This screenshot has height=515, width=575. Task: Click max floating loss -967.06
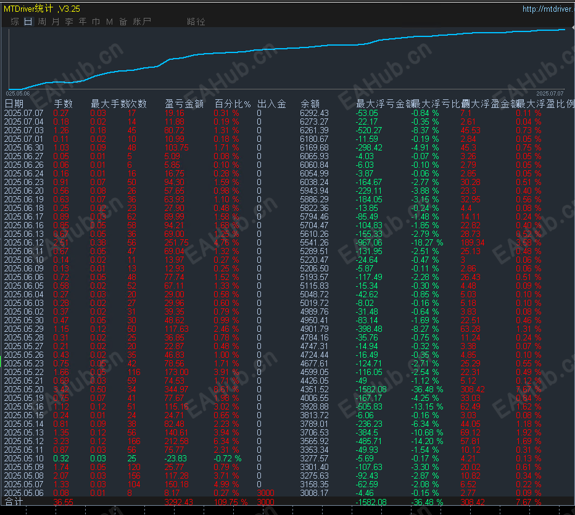coord(369,242)
